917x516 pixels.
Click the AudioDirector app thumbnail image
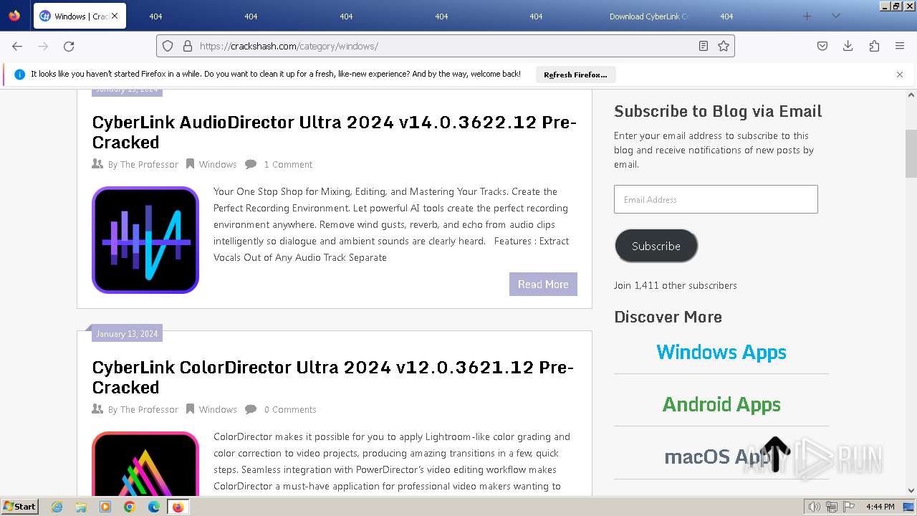pyautogui.click(x=145, y=240)
